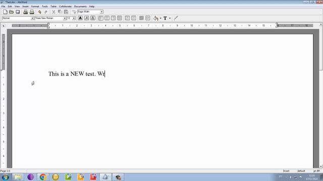Align paragraph to the right

click(x=113, y=18)
